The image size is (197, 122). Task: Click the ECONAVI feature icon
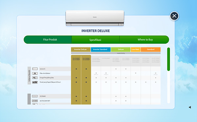35,96
